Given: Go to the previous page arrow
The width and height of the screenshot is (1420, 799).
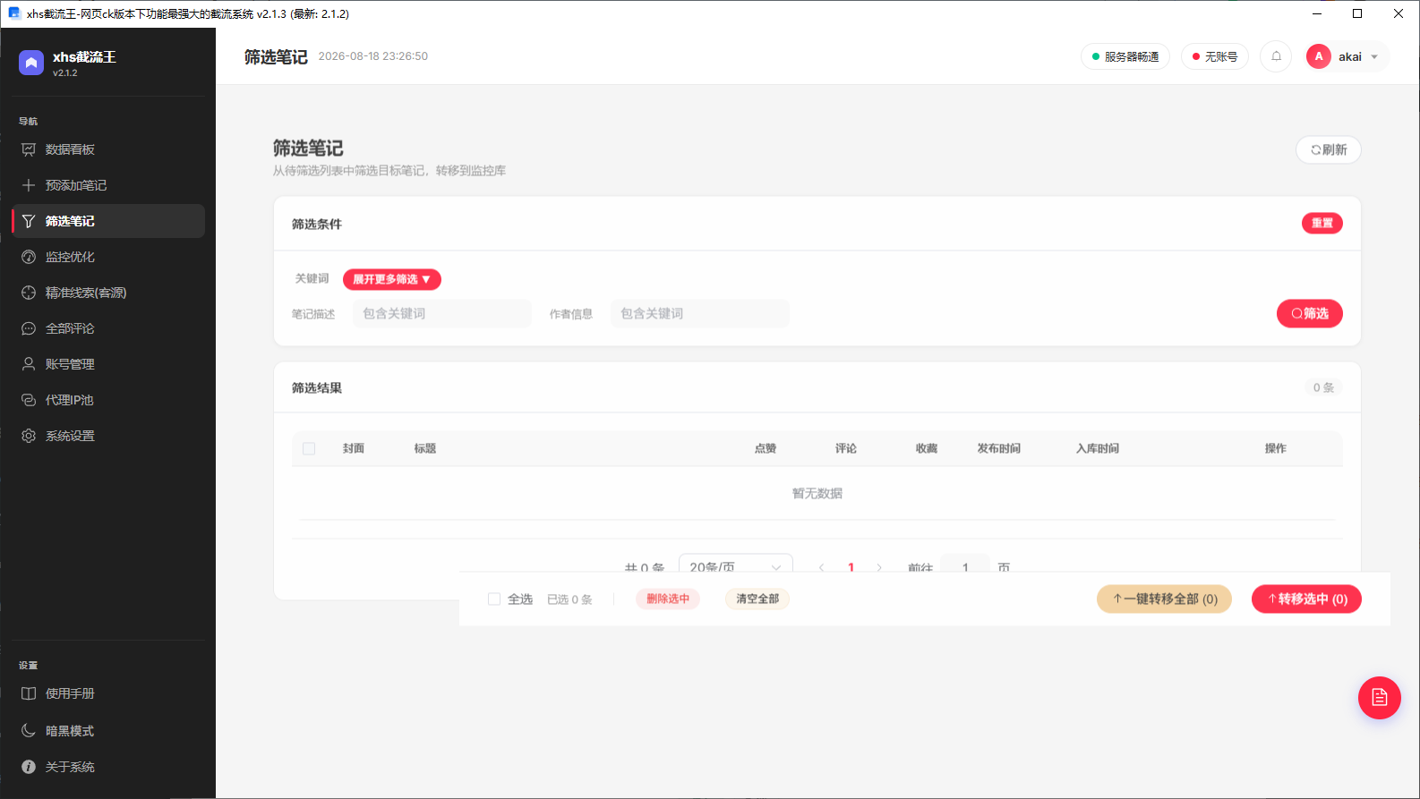Looking at the screenshot, I should click(822, 567).
